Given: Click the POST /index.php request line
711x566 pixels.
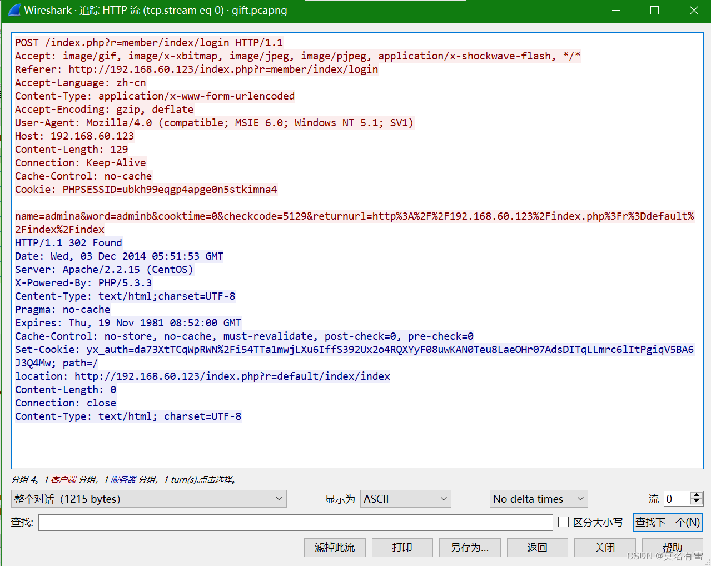Looking at the screenshot, I should pyautogui.click(x=149, y=43).
